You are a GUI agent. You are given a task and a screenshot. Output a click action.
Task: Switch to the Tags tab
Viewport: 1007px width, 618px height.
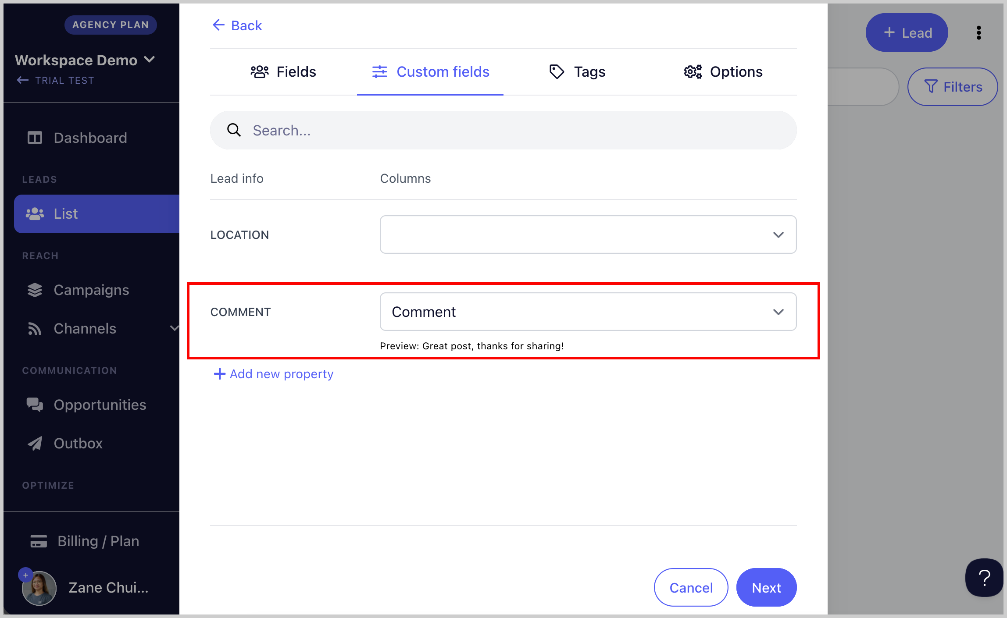[577, 71]
